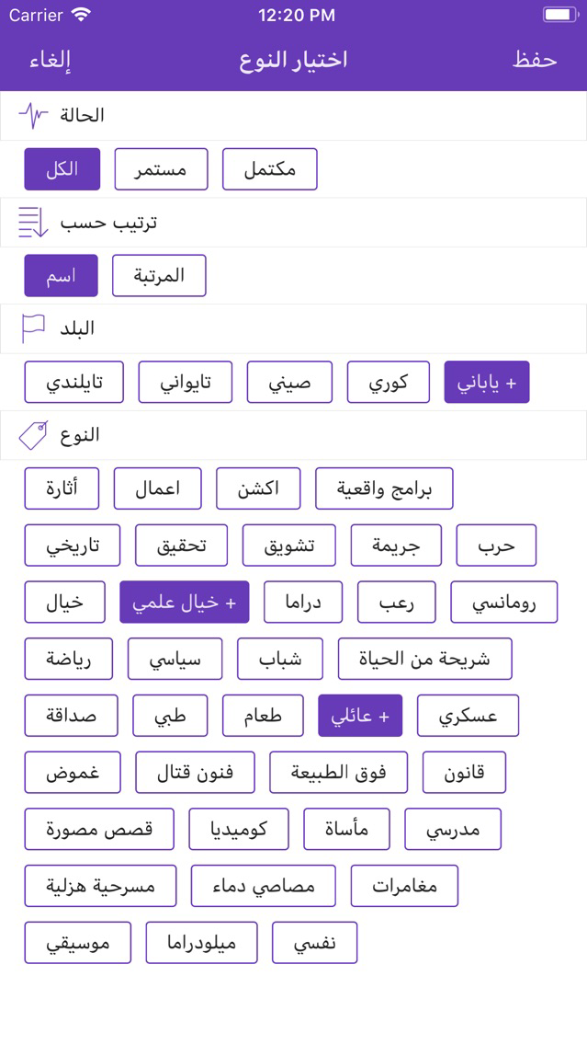Enable the برامج واقعية genre chip

coord(384,488)
